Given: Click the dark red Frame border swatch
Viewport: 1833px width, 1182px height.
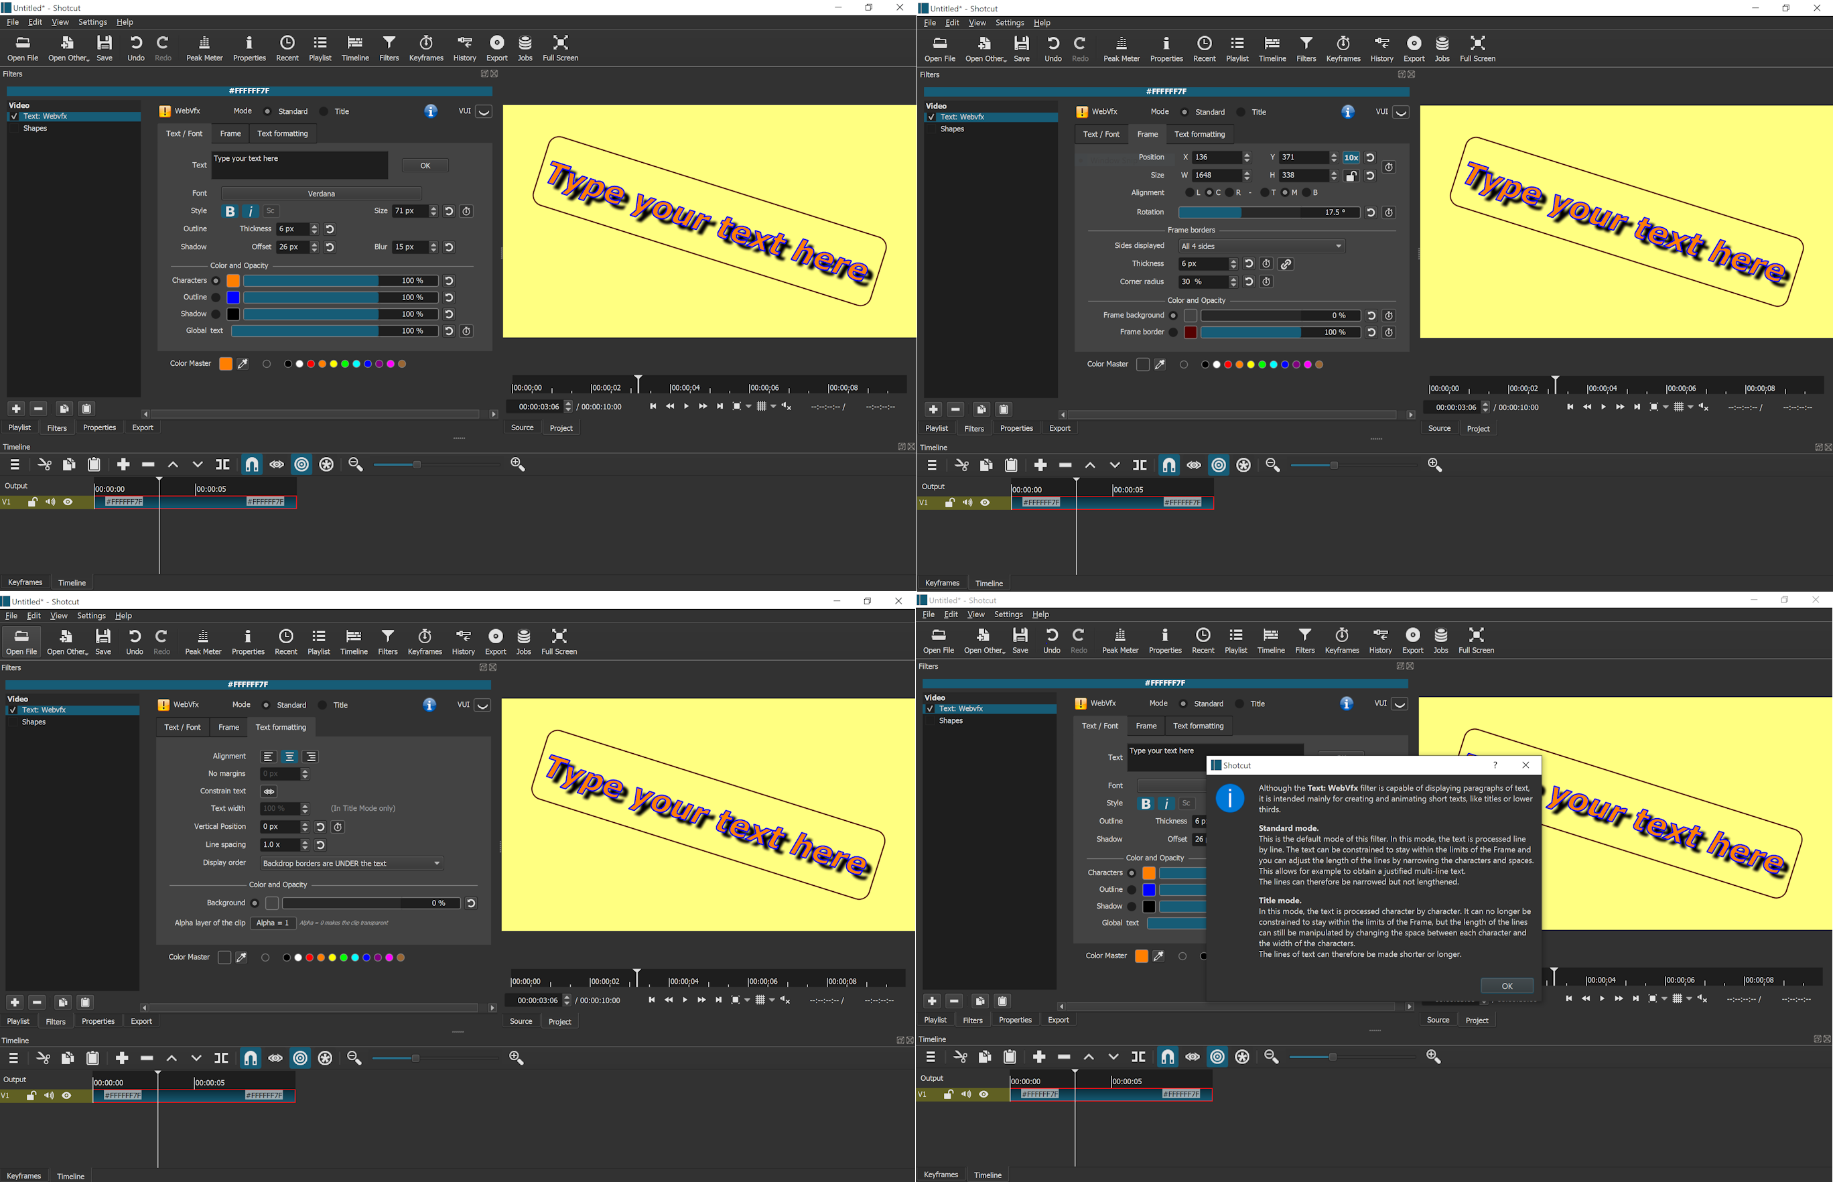Looking at the screenshot, I should point(1190,332).
